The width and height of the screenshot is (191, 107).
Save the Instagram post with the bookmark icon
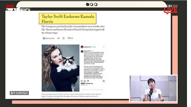click(104, 81)
